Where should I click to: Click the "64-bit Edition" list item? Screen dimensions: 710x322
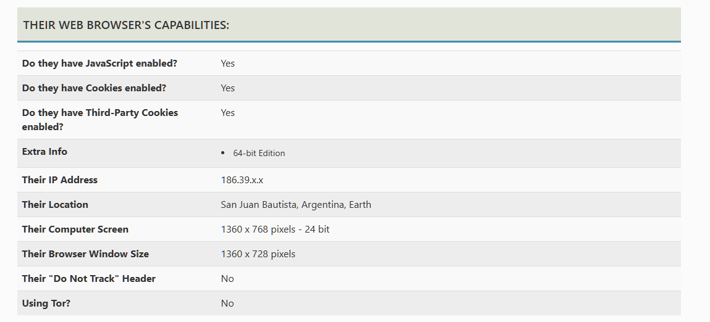click(259, 153)
